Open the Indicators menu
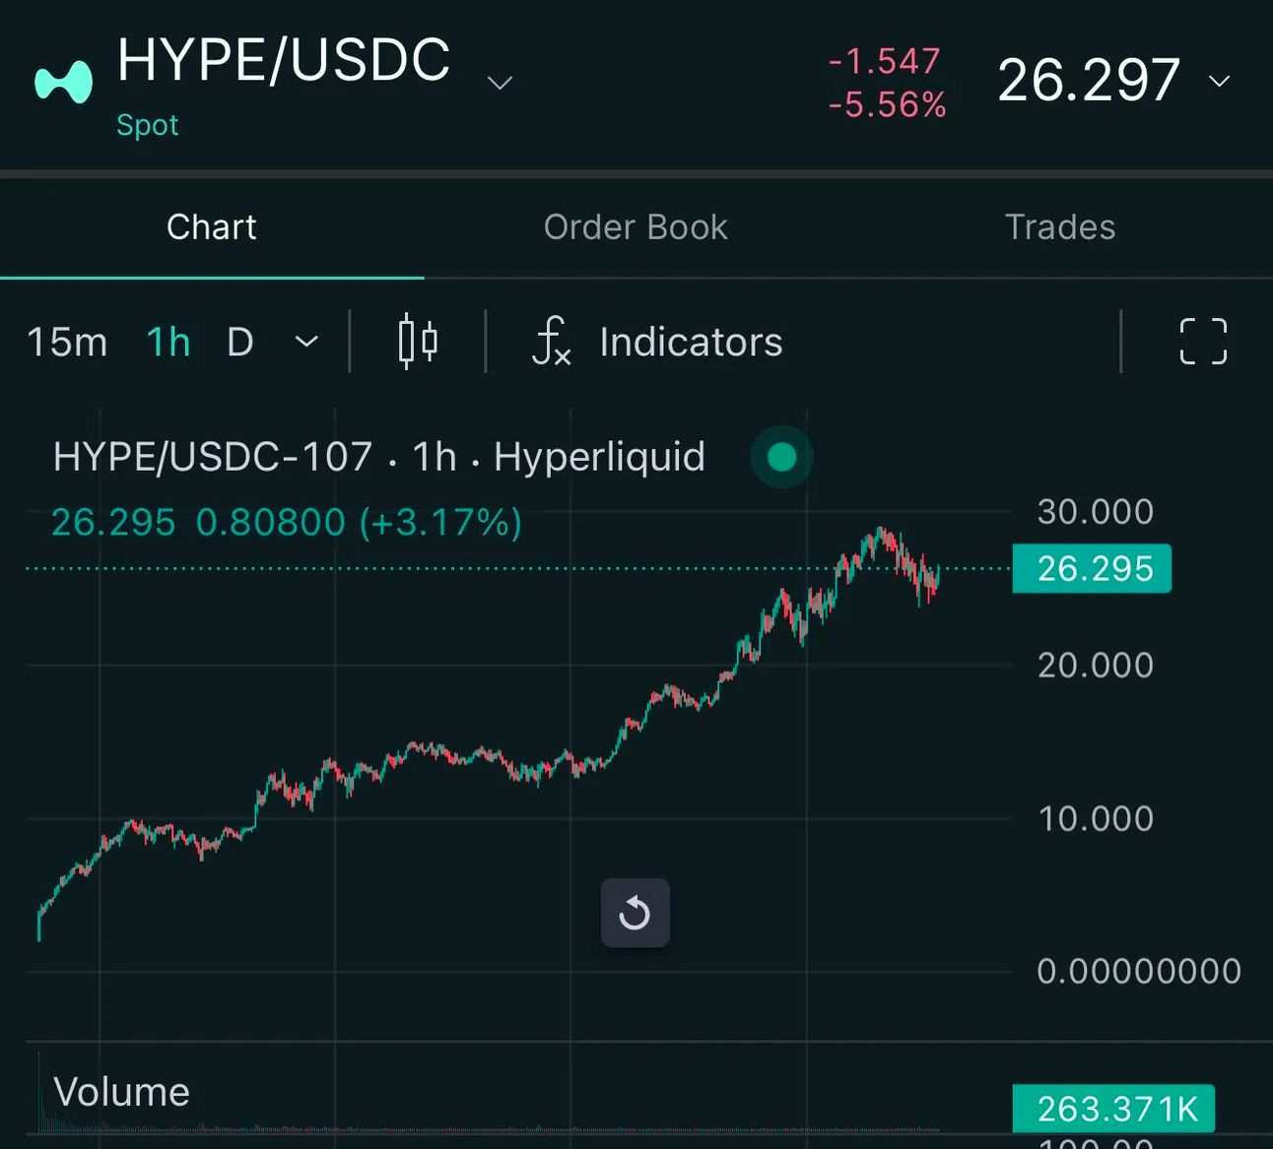The height and width of the screenshot is (1149, 1273). coord(691,342)
